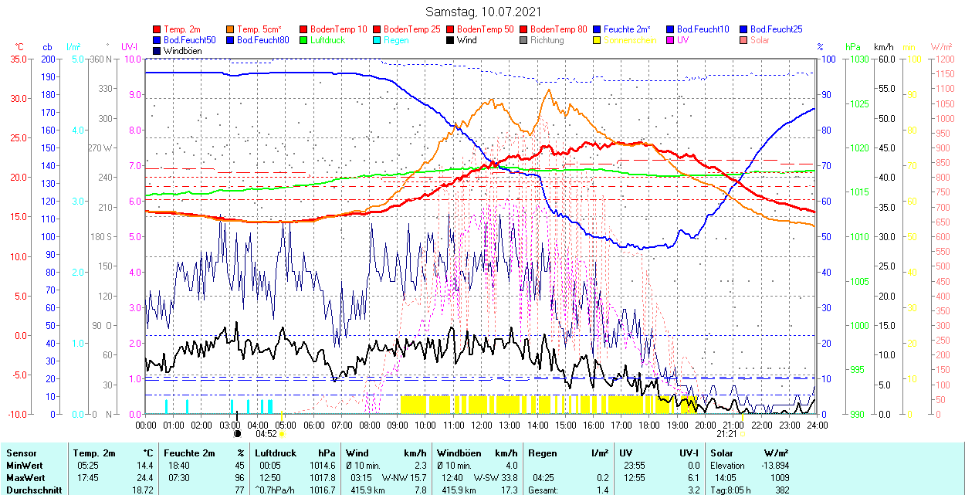Select the 'Luftdruck' legend label
Viewport: 965px width, 495px height.
327,40
